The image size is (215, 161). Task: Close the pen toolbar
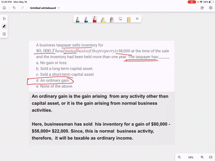pos(137,19)
